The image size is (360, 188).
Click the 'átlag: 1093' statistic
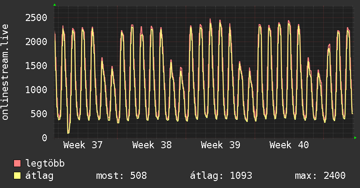click(221, 176)
